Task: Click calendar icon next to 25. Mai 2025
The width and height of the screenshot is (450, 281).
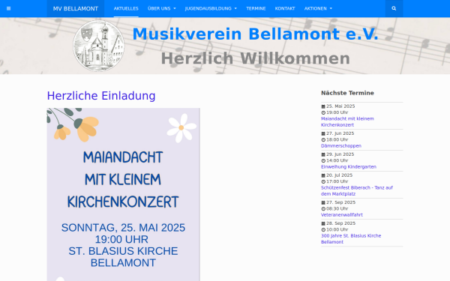Action: click(x=323, y=106)
